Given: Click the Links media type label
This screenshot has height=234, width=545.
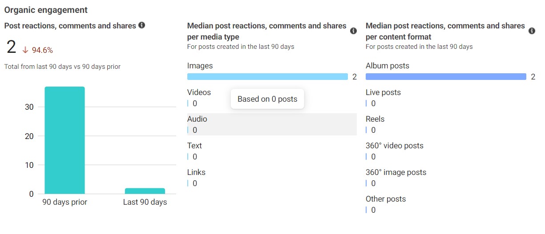Looking at the screenshot, I should [196, 172].
